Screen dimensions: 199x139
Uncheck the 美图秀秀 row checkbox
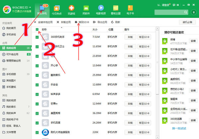click(37, 114)
